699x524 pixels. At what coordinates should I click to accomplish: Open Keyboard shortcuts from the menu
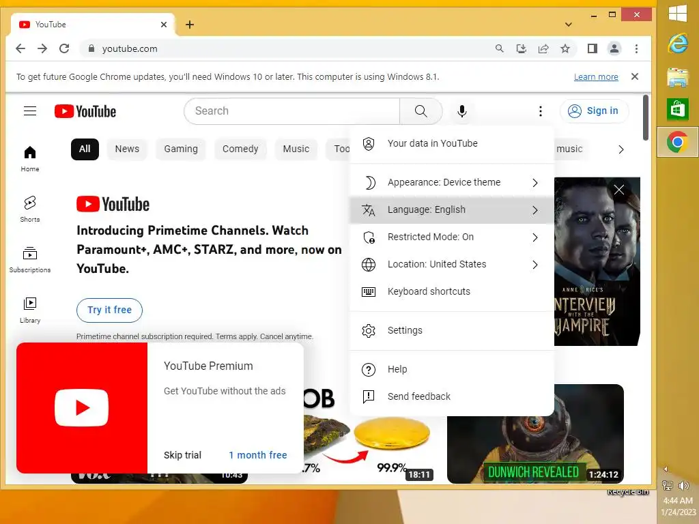[452, 291]
